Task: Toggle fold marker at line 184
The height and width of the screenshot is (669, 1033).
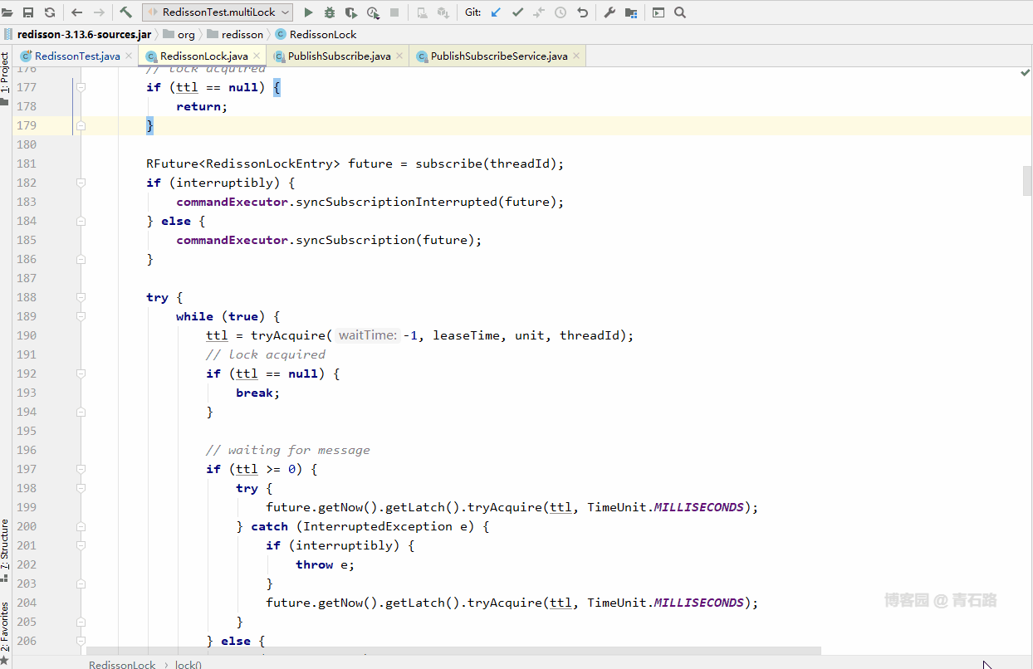Action: [81, 221]
